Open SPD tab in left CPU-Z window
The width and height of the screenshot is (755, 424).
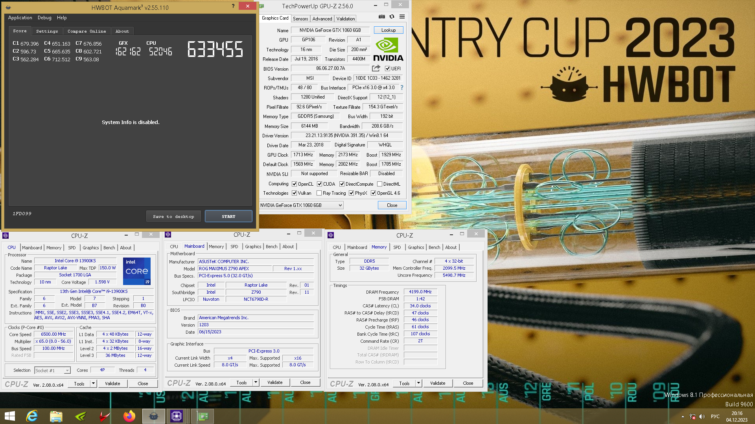click(72, 247)
